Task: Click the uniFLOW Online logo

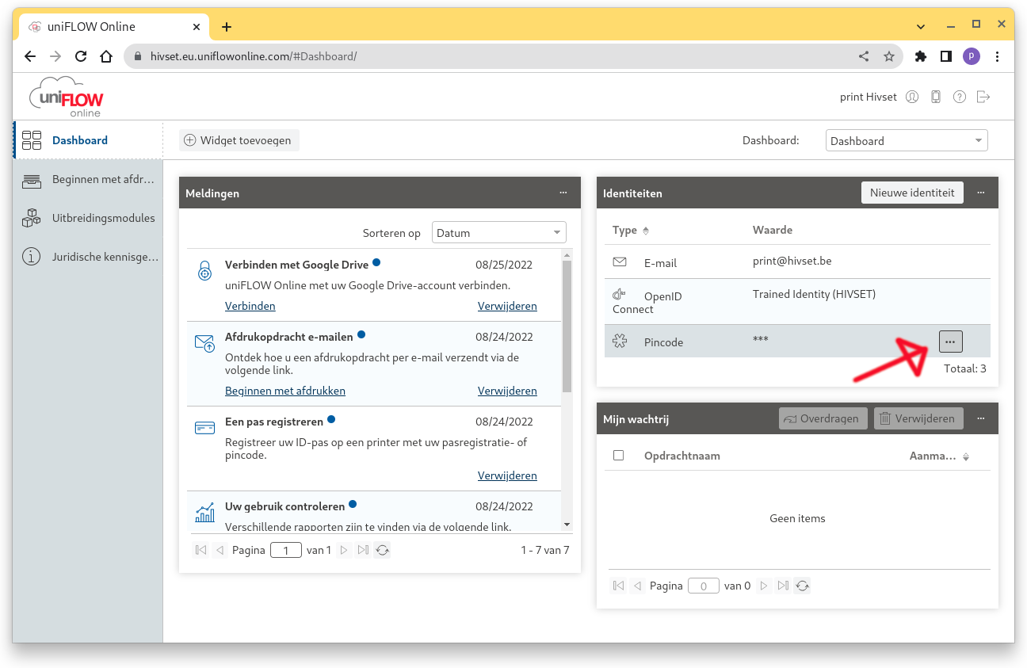Action: tap(67, 97)
